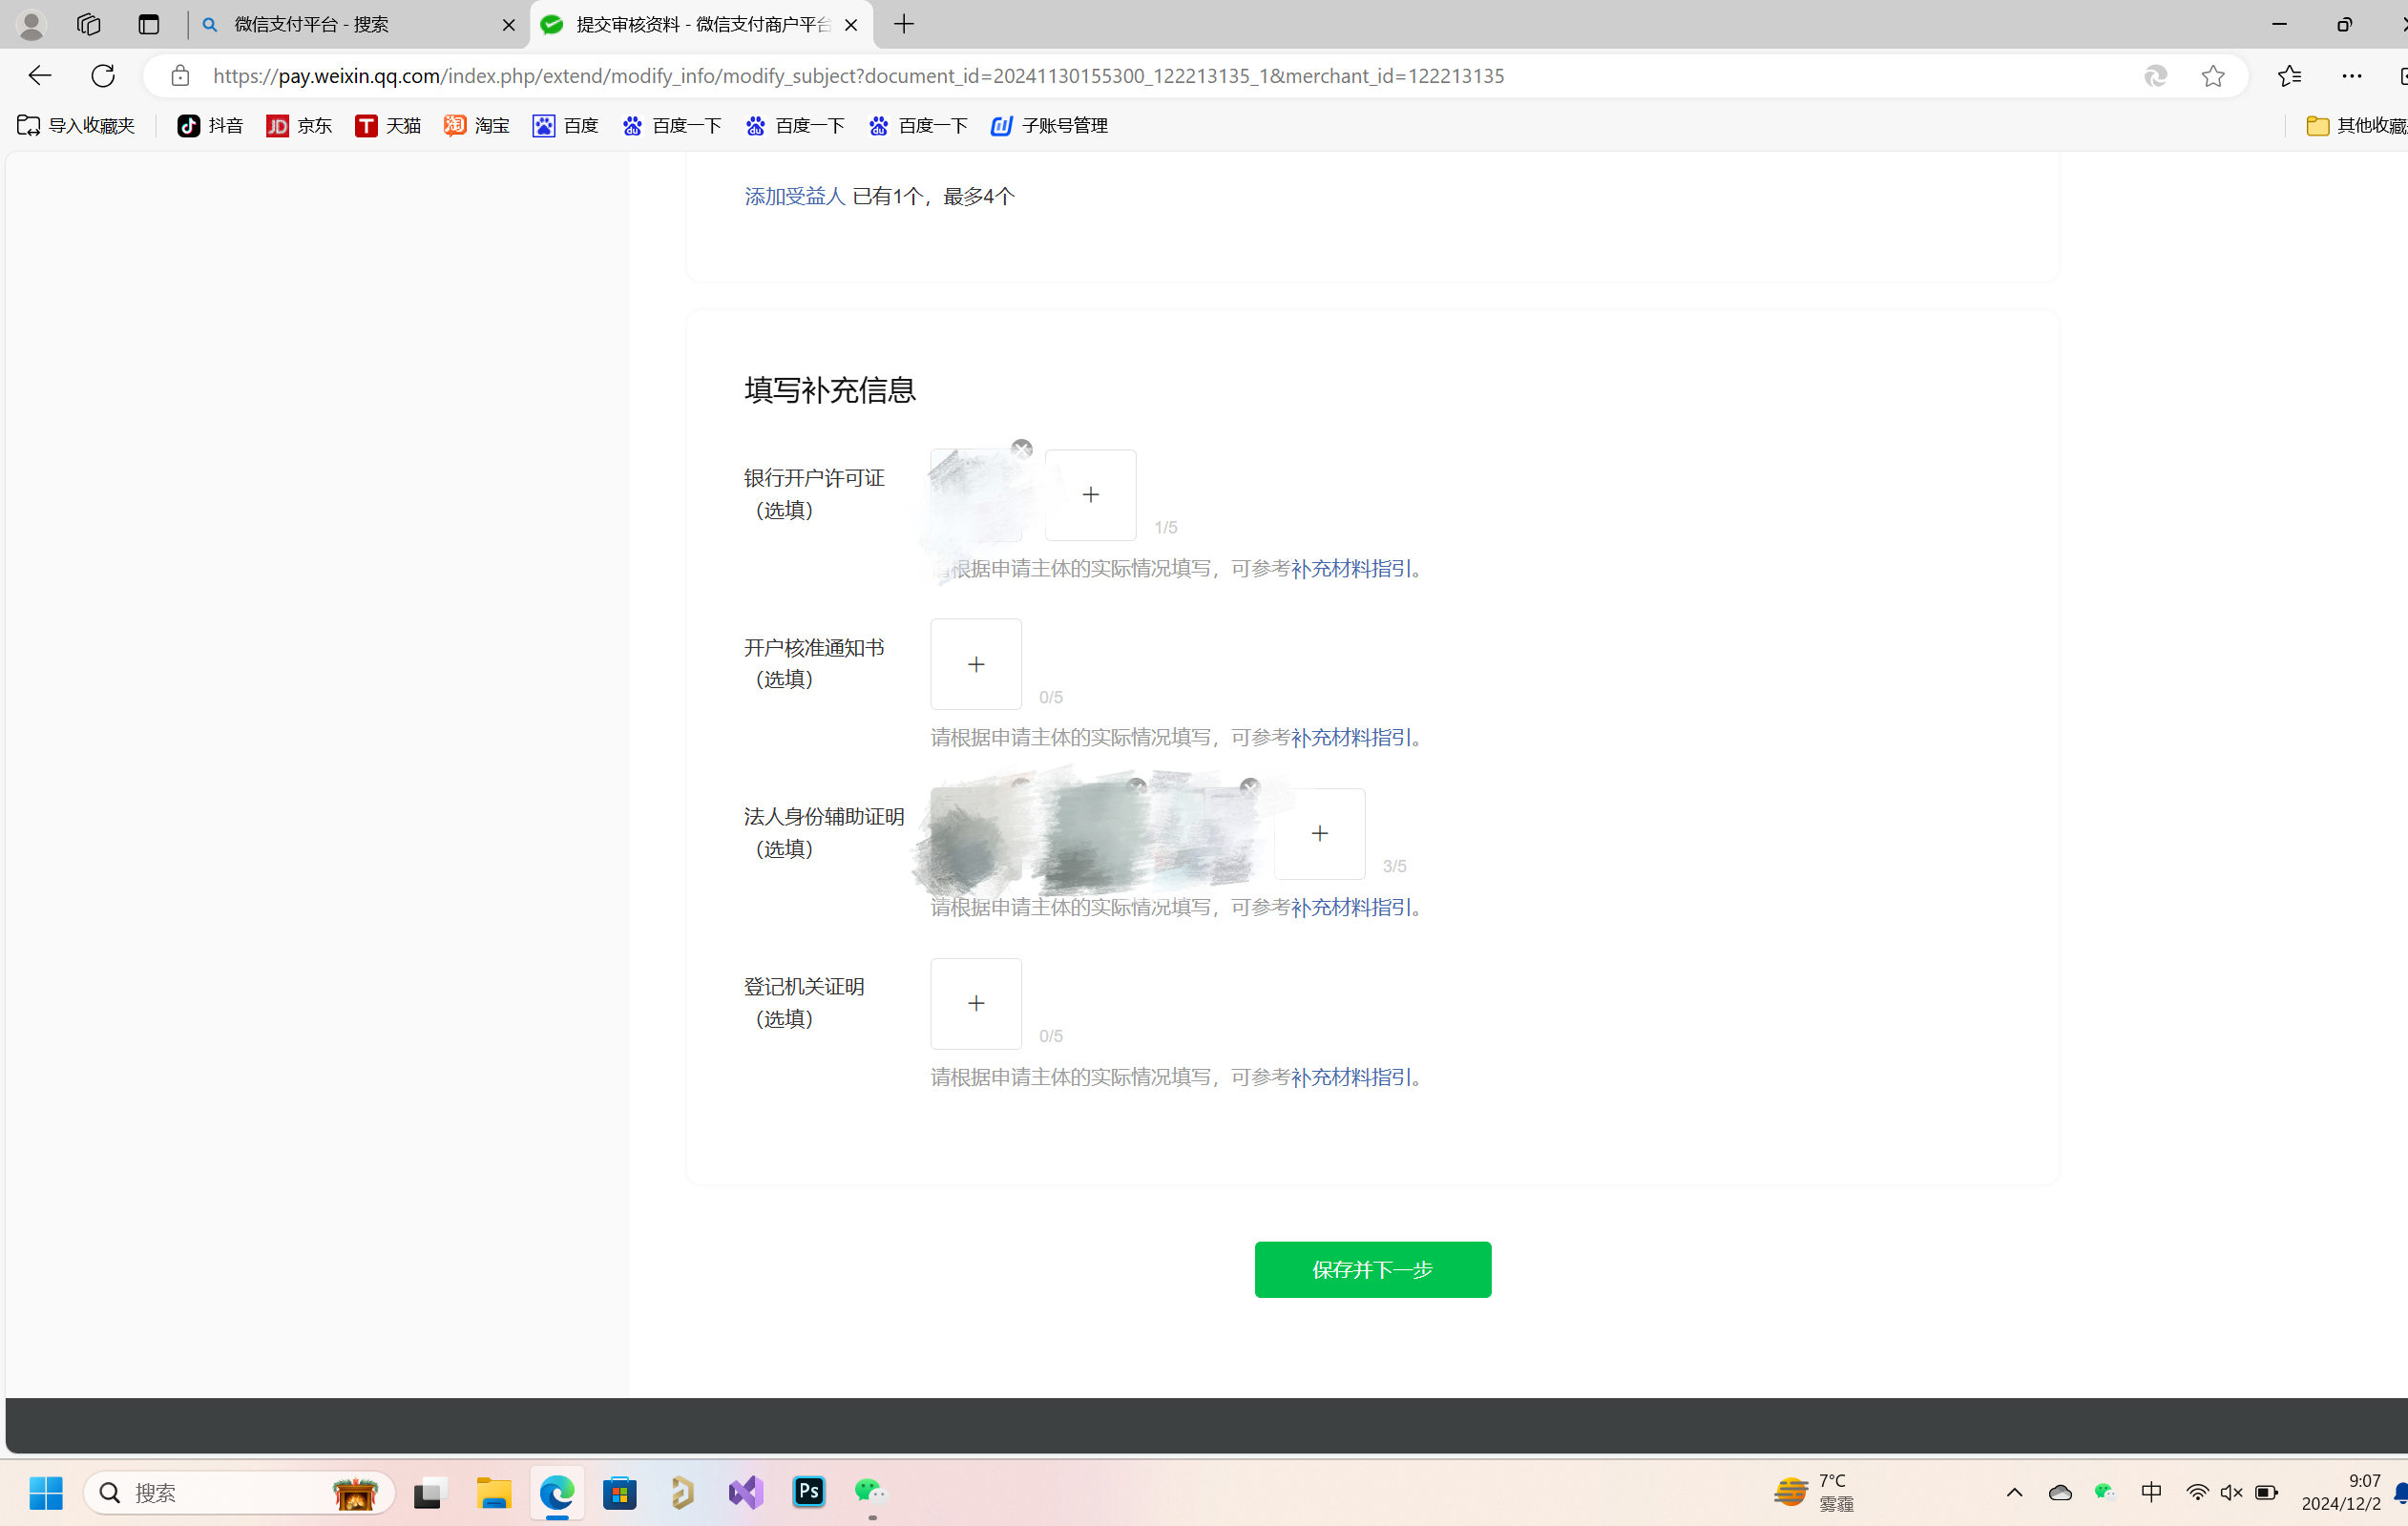The width and height of the screenshot is (2408, 1526).
Task: Open 补充材料指引 link under 登记机关证明
Action: coord(1351,1077)
